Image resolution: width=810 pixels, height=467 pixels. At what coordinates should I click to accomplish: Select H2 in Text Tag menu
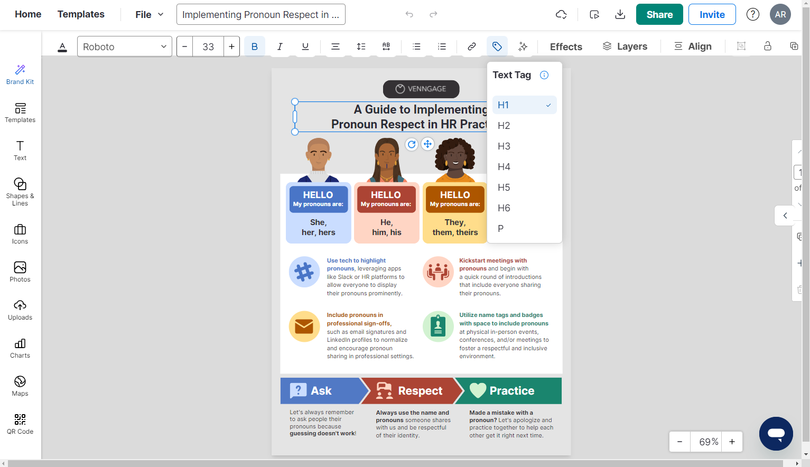[x=524, y=126]
